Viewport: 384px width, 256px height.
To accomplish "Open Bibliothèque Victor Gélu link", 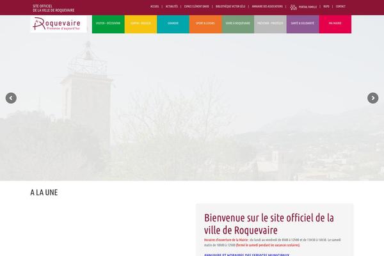I will (230, 6).
